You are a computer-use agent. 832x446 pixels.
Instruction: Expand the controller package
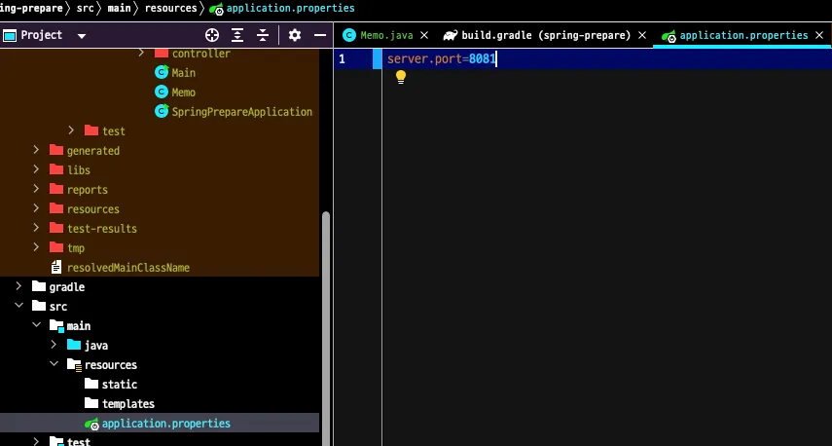click(141, 53)
